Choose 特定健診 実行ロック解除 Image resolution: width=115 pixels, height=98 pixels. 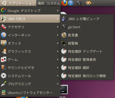(x=87, y=76)
